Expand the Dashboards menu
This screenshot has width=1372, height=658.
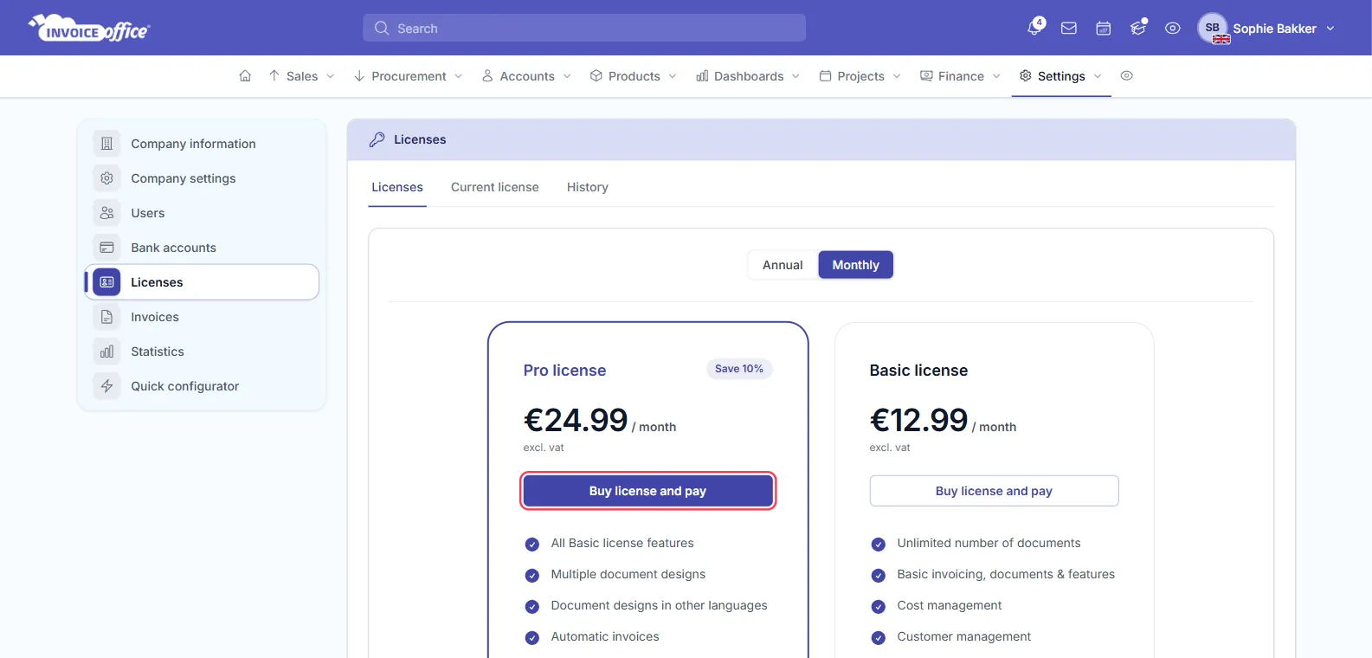pyautogui.click(x=748, y=76)
